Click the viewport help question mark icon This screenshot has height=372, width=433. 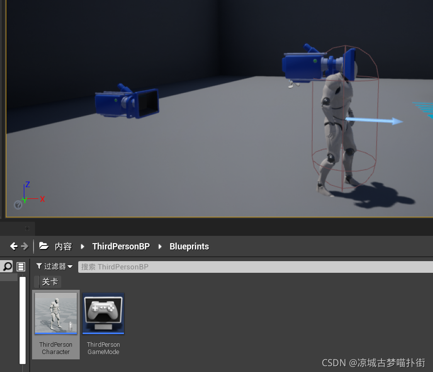(x=18, y=205)
